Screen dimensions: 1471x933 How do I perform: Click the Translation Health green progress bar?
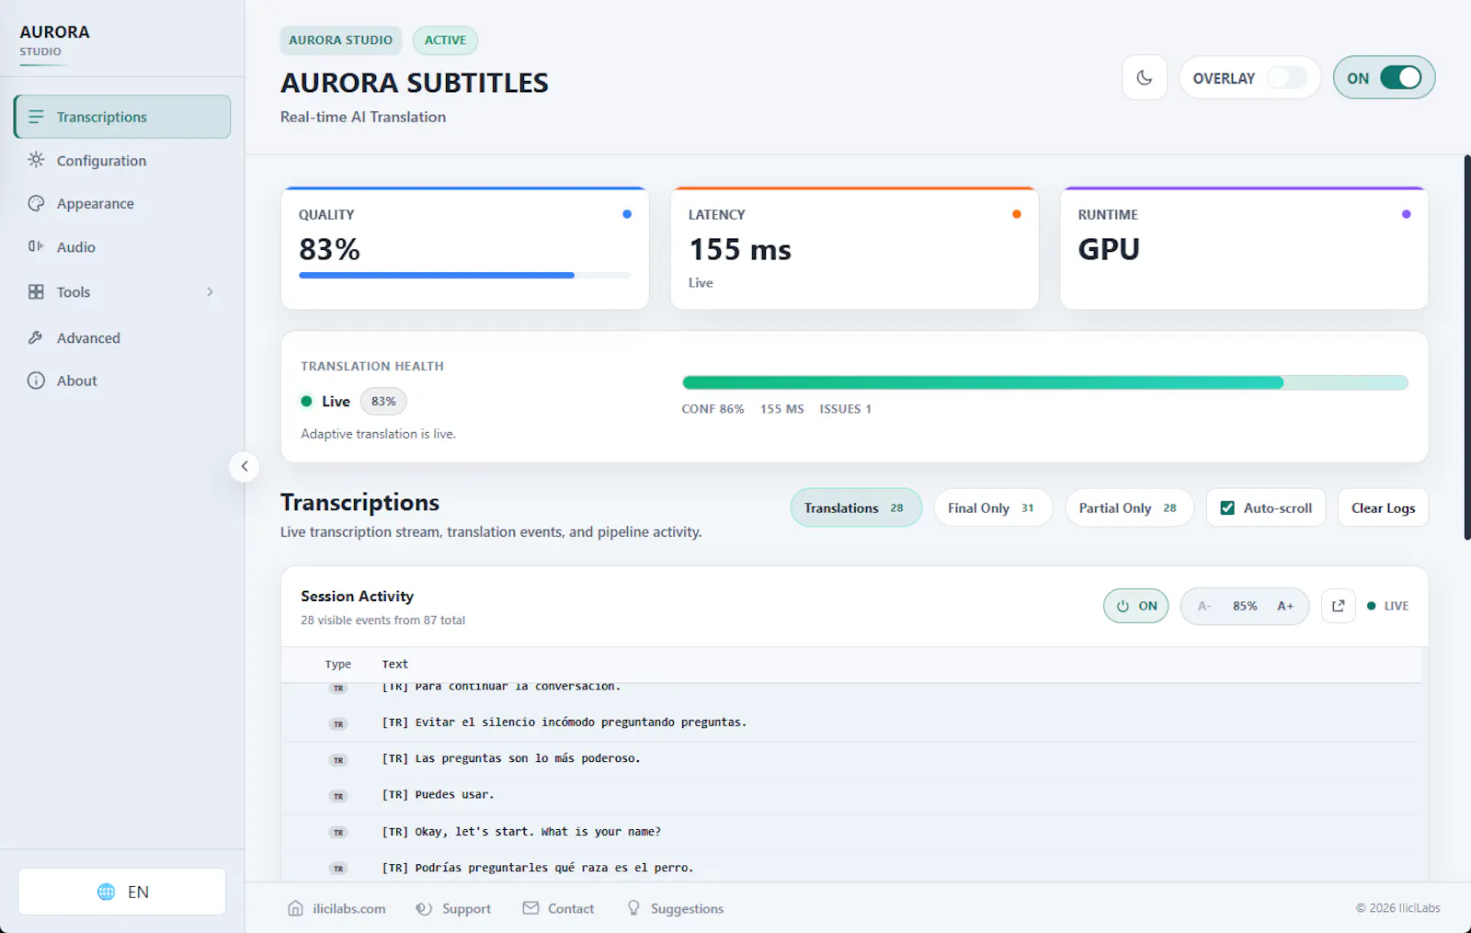1044,382
